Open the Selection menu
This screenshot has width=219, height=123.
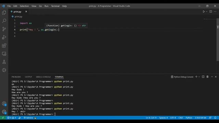[x=24, y=6]
